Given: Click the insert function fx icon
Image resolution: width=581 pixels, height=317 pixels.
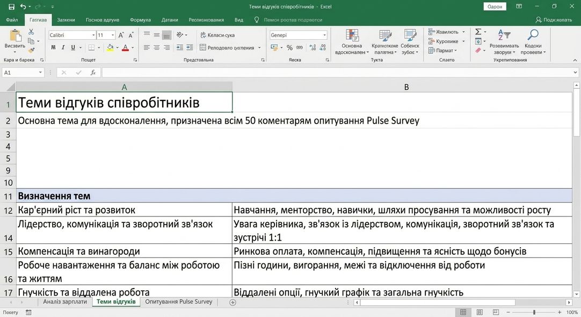Looking at the screenshot, I should tap(93, 73).
